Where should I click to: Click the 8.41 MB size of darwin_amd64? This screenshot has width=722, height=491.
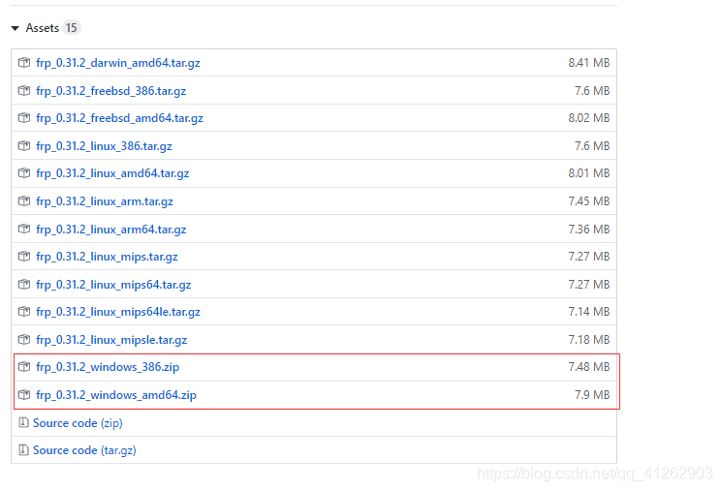[588, 63]
